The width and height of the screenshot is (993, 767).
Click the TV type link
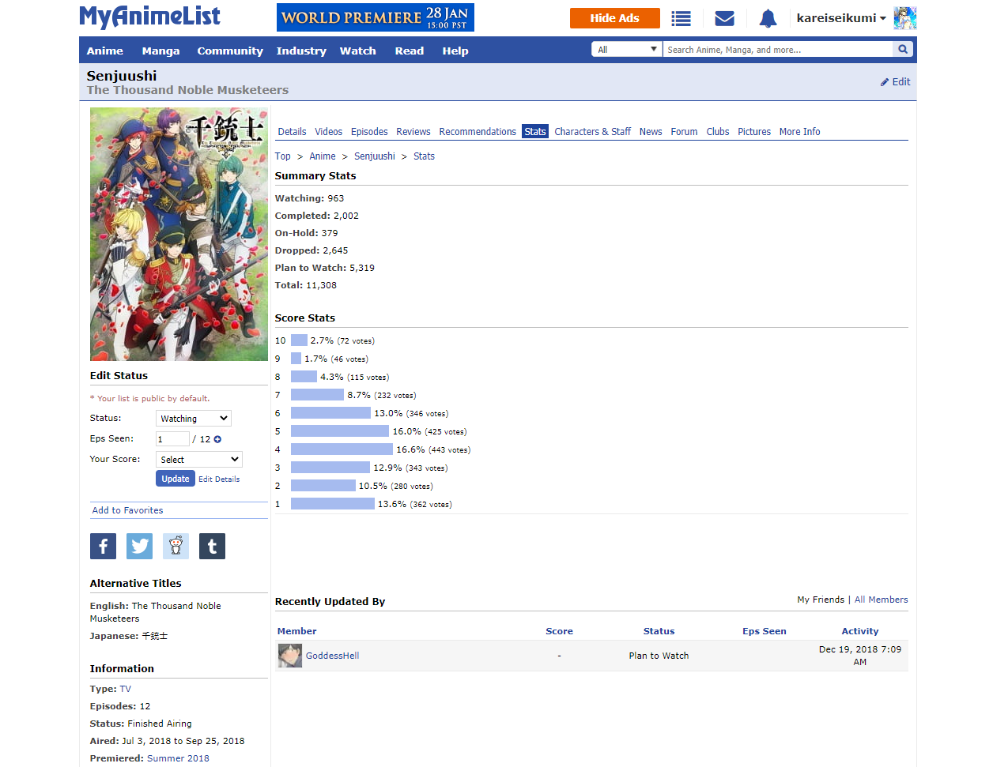click(126, 689)
